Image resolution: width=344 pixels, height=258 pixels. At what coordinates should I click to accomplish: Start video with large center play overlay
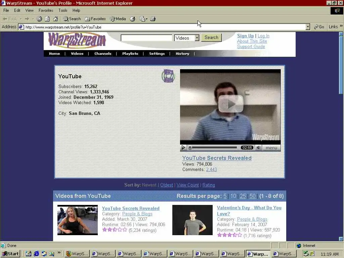coord(230,104)
